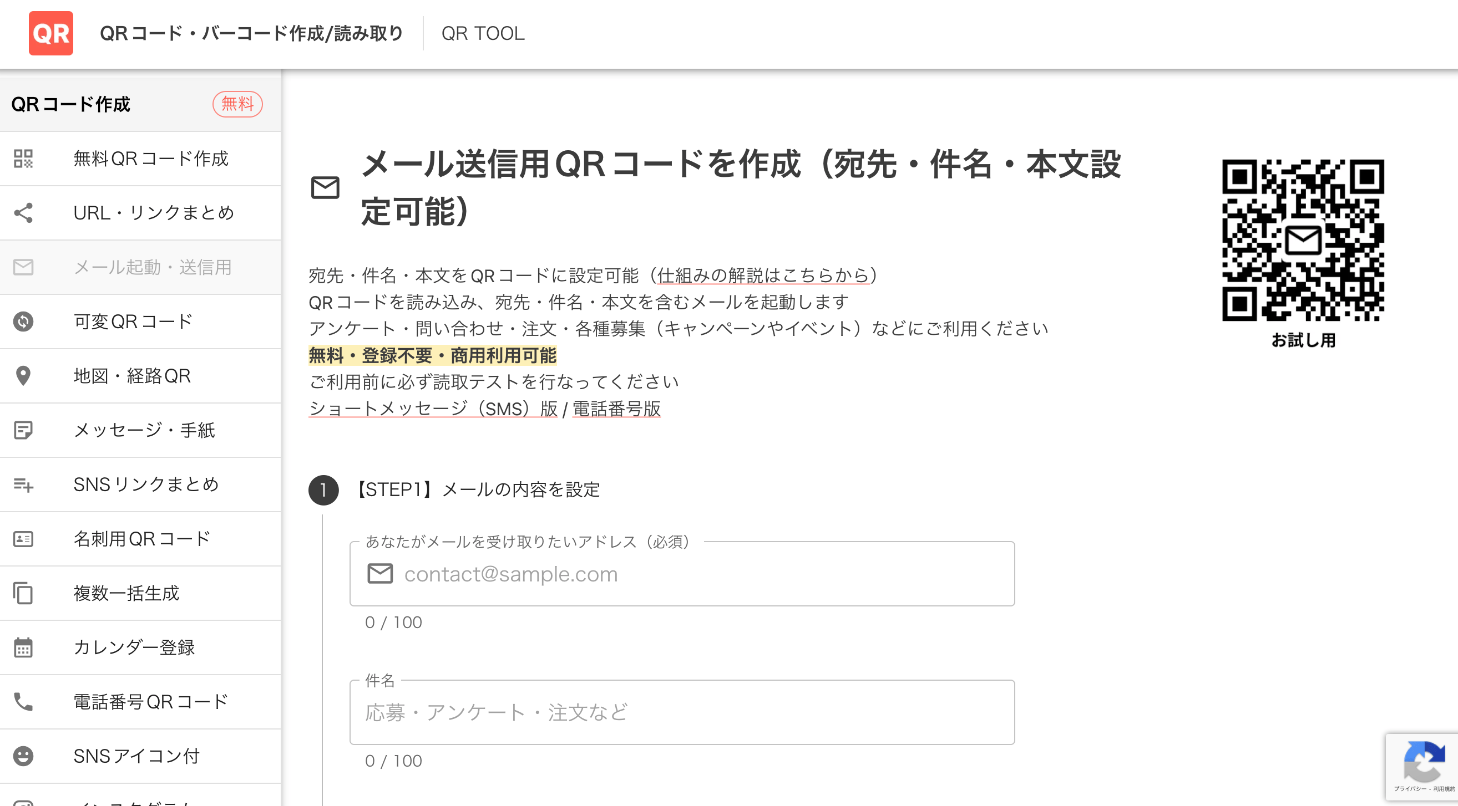This screenshot has width=1458, height=806.
Task: Select カレンダー登録 in the sidebar
Action: (x=134, y=647)
